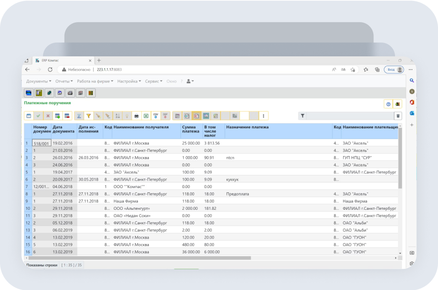Expand the Документы menu
This screenshot has width=438, height=290.
click(x=39, y=81)
